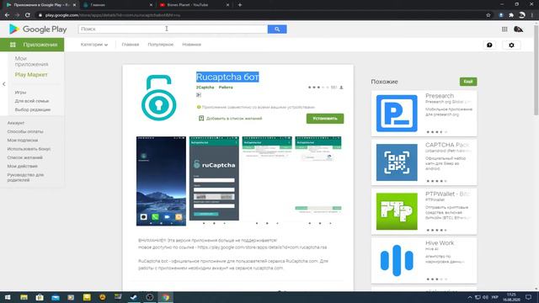The width and height of the screenshot is (539, 303).
Task: Open the Аккаунт sidebar link
Action: [16, 123]
